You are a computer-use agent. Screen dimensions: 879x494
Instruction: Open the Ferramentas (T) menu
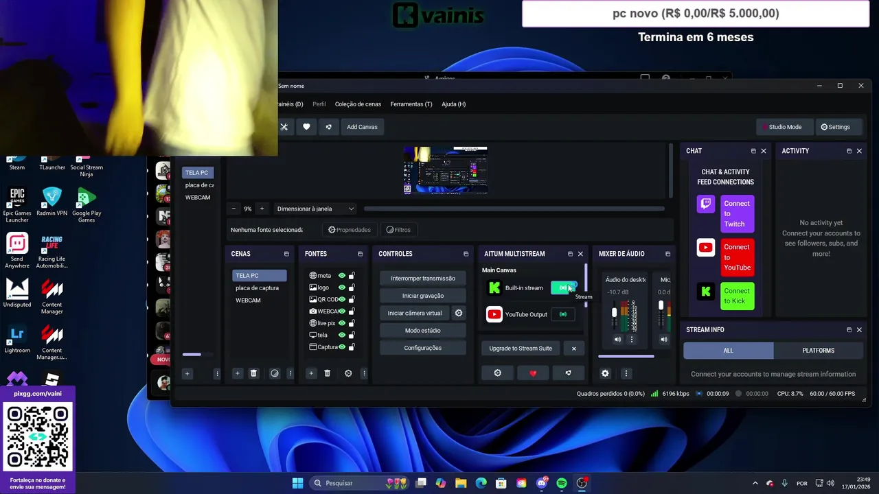click(411, 104)
